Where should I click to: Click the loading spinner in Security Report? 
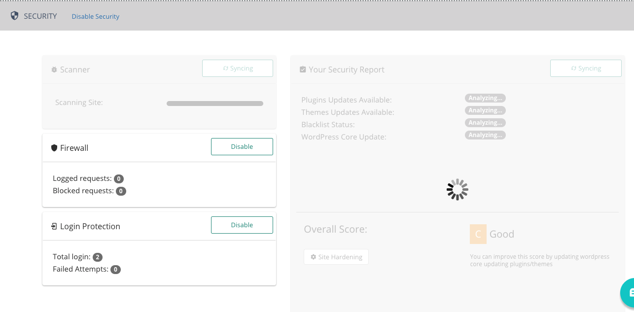[458, 189]
